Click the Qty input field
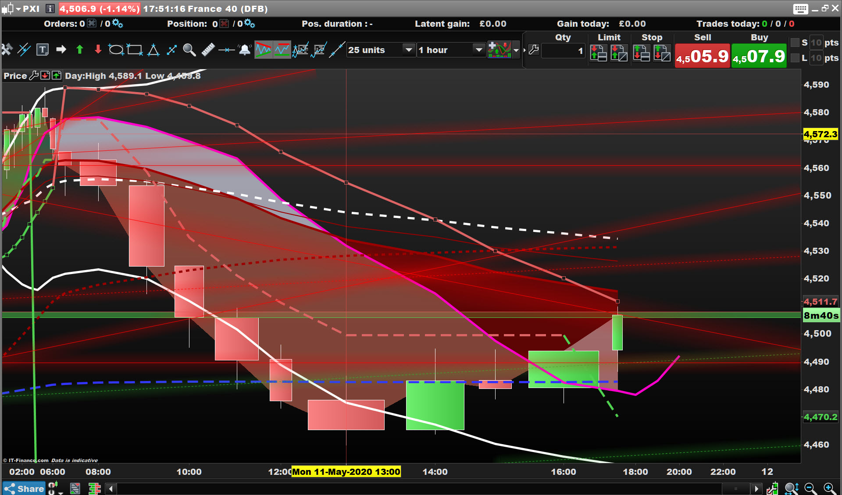Viewport: 842px width, 495px height. click(x=563, y=51)
